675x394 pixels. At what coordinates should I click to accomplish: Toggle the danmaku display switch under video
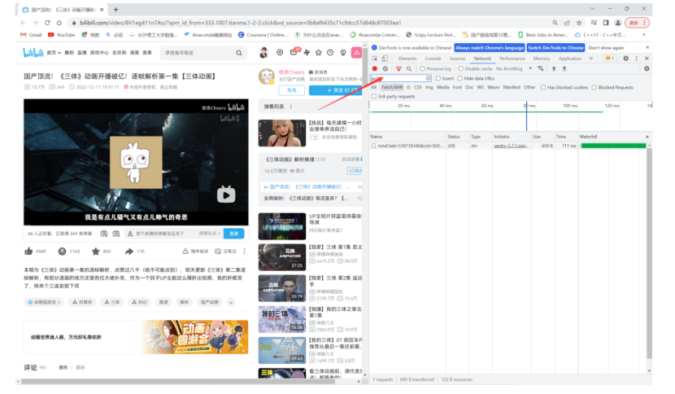click(104, 233)
